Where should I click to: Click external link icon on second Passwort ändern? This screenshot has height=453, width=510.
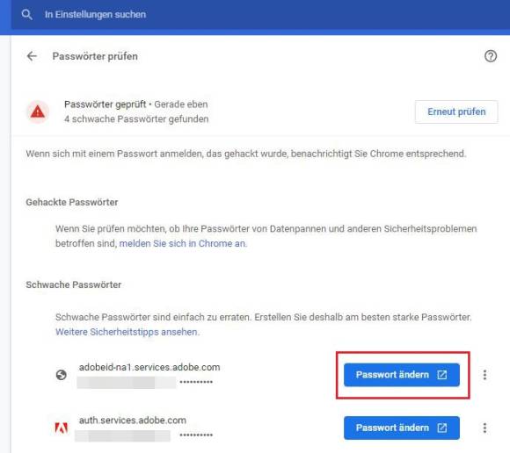tap(441, 428)
